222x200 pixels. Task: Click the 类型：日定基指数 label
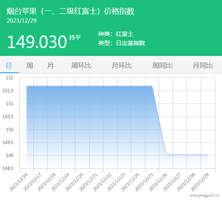[122, 43]
